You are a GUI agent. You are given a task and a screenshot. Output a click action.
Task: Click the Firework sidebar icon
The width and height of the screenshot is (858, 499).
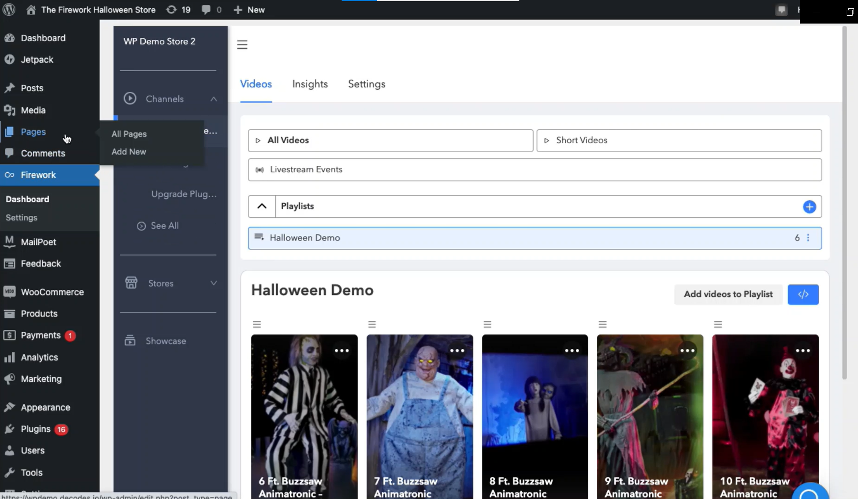click(x=9, y=175)
